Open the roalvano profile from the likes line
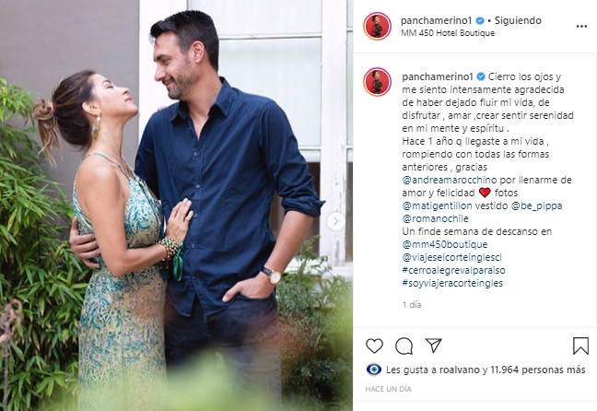This screenshot has width=597, height=411. pyautogui.click(x=460, y=370)
